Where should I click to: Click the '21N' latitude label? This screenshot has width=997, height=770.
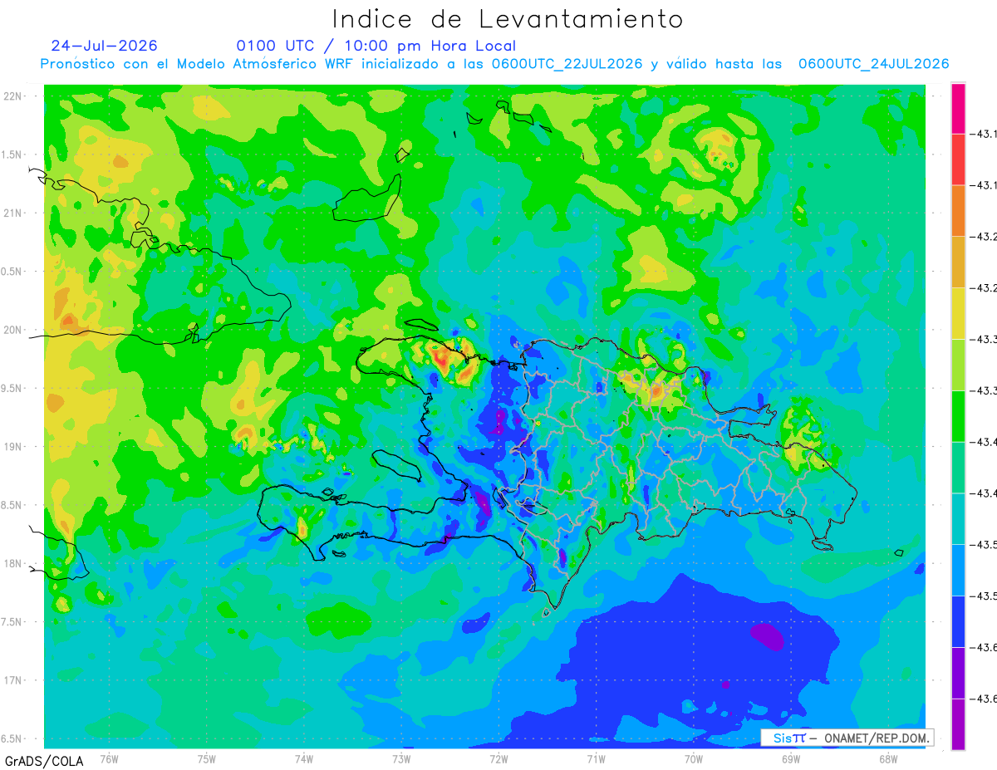coord(12,213)
